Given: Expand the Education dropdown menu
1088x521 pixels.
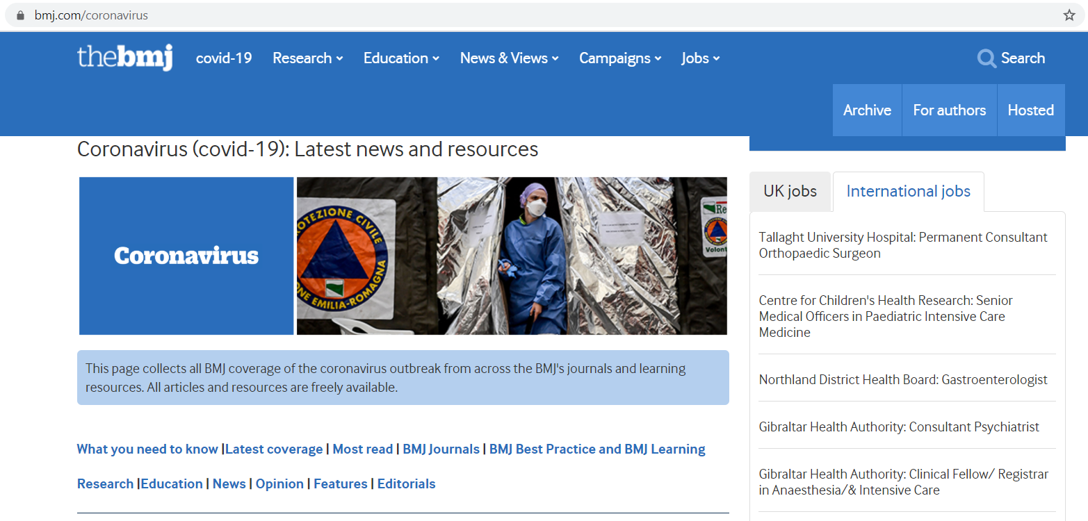Looking at the screenshot, I should click(x=401, y=58).
